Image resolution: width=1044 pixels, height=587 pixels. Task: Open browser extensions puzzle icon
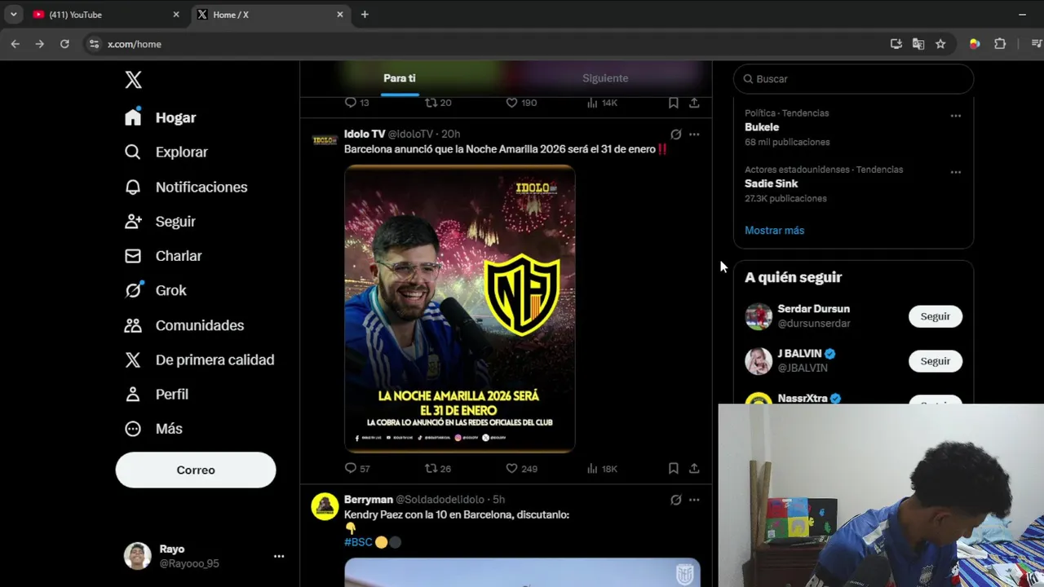1000,44
